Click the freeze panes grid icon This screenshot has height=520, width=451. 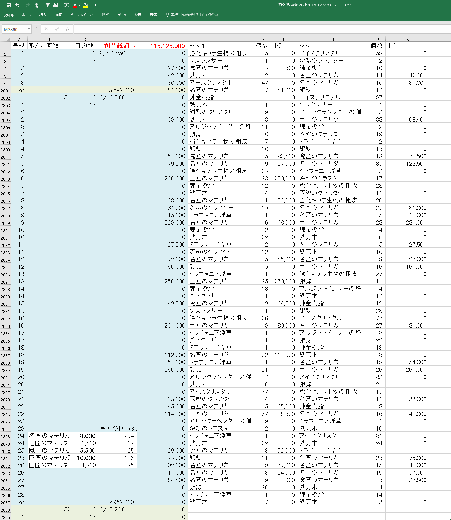55,5
